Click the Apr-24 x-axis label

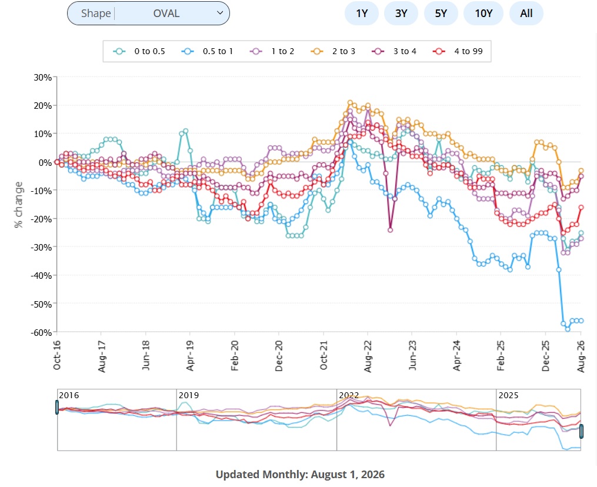pyautogui.click(x=457, y=356)
